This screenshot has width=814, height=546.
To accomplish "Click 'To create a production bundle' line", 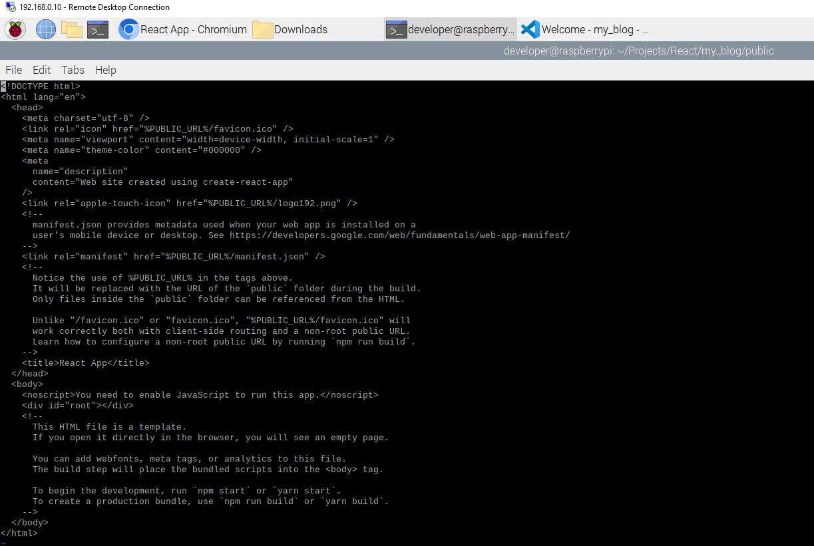I will tap(211, 501).
